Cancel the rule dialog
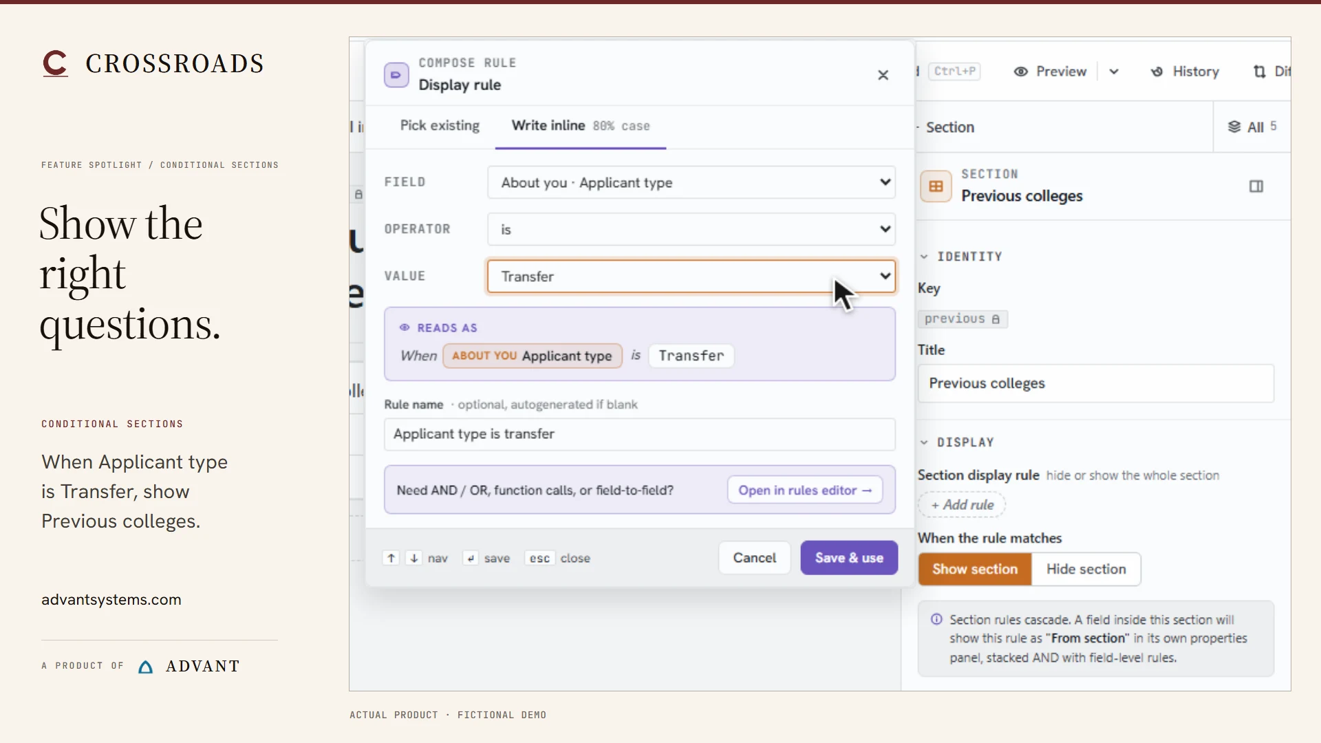Screen dimensions: 1321x743 pyautogui.click(x=755, y=558)
